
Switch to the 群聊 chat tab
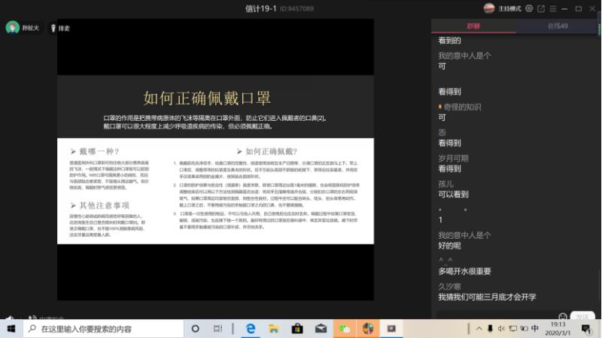click(x=473, y=26)
